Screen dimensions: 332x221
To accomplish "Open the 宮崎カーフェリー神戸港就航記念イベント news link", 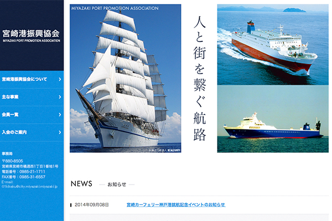I will 176,205.
